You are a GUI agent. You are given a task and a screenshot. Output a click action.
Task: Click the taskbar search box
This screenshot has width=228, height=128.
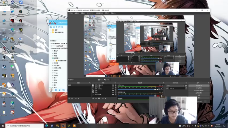25,126
